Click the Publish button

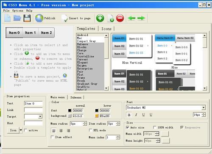45,18
